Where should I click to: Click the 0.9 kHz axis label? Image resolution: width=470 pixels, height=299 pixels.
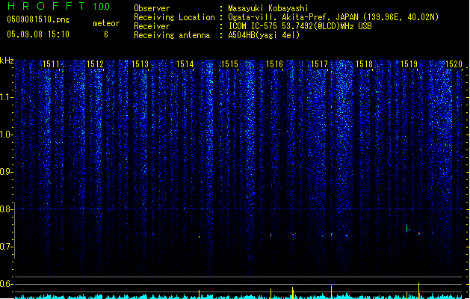(6, 172)
